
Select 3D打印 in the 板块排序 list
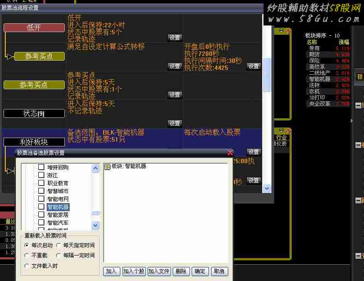(328, 98)
